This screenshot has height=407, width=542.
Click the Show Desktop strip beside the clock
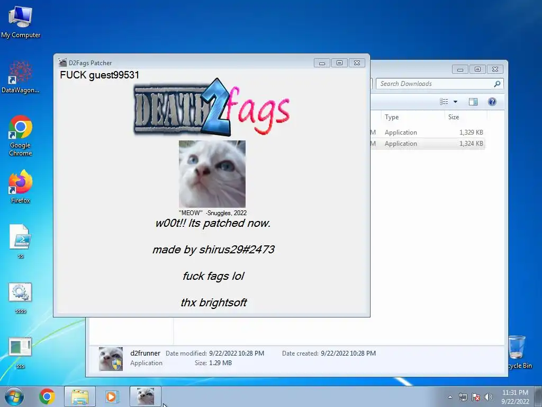coord(538,396)
